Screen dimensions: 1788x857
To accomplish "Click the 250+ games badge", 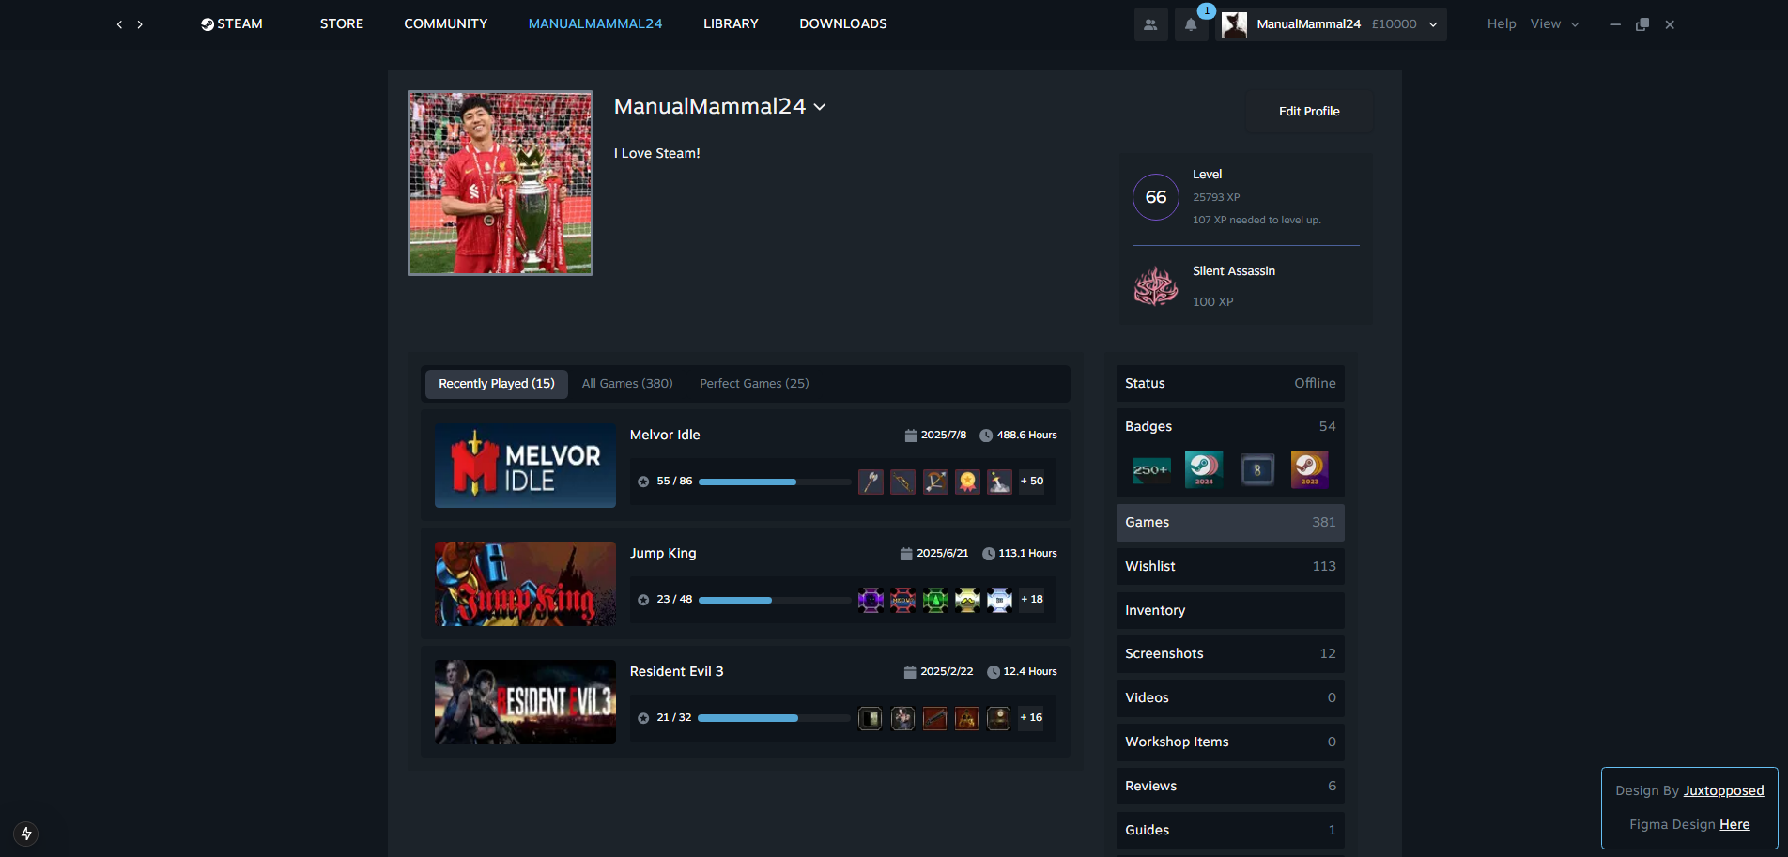I will coord(1151,469).
